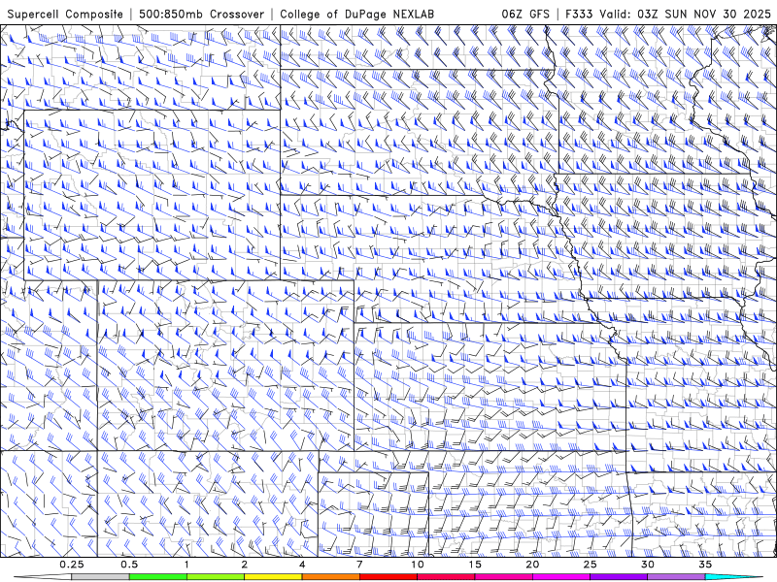Click the legend value label '10'

(418, 565)
